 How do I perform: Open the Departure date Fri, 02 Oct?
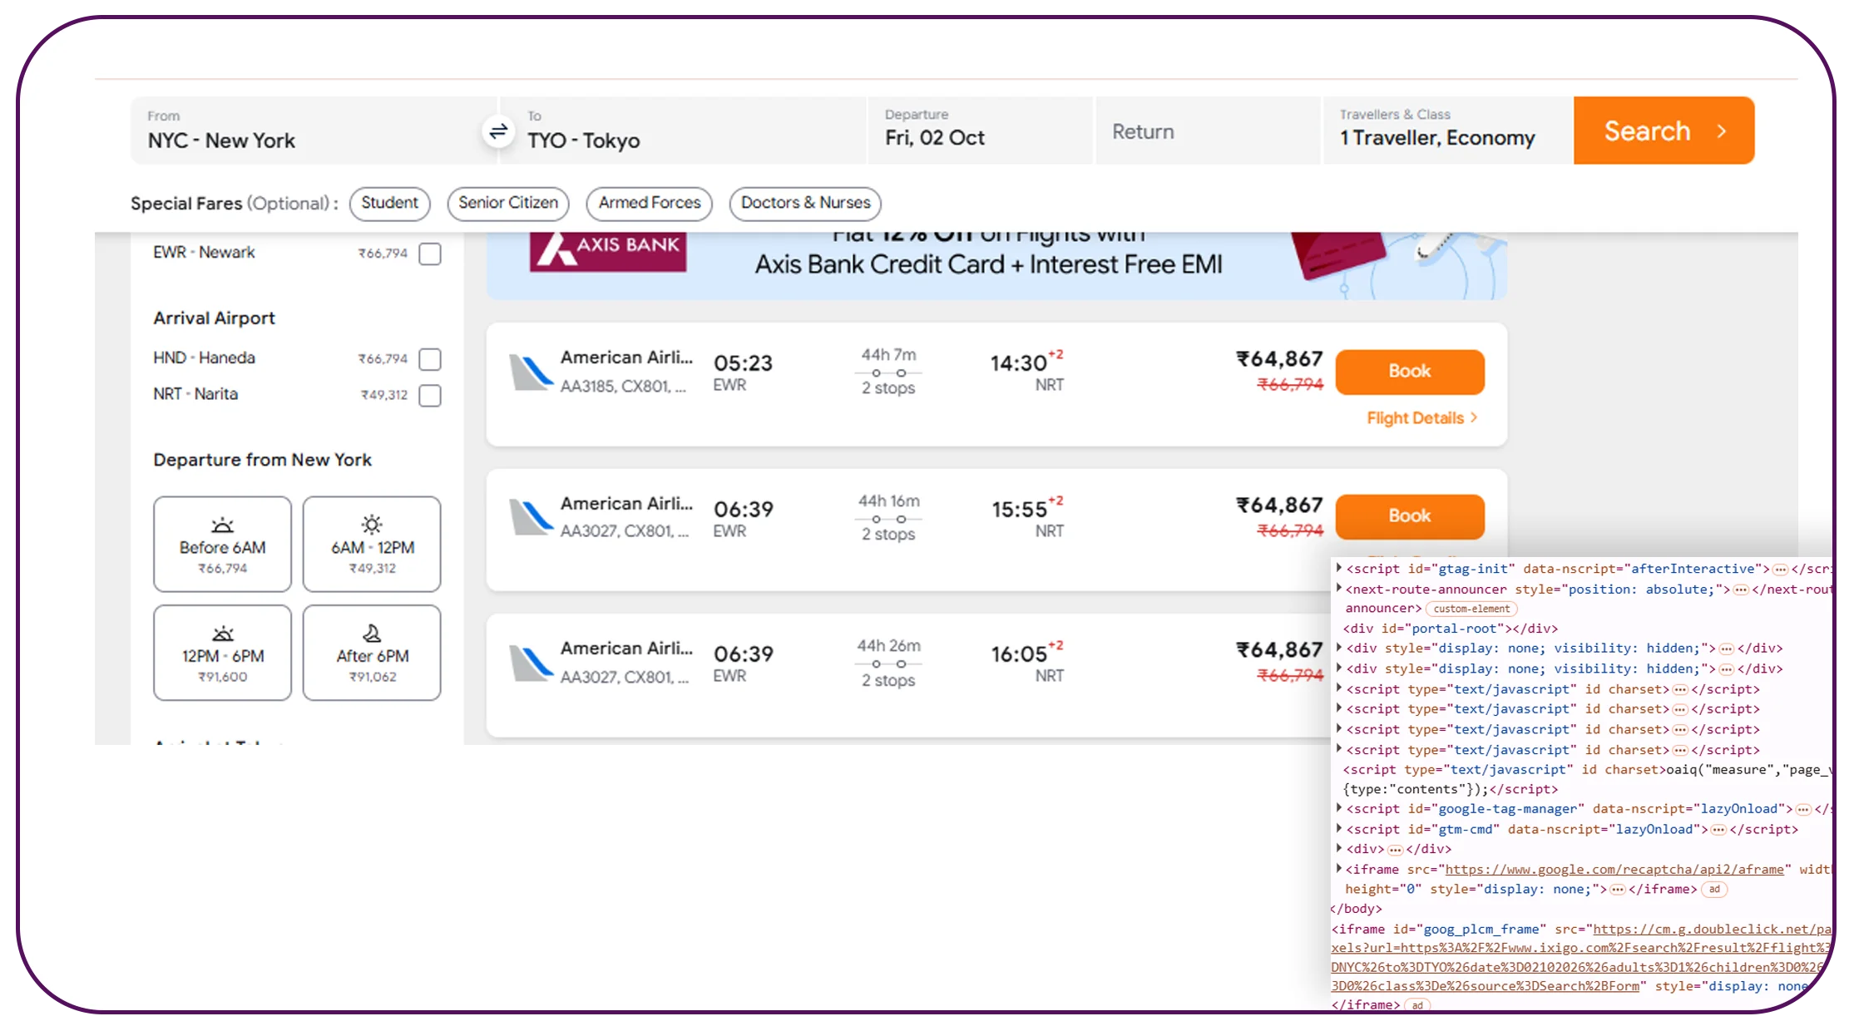(980, 131)
